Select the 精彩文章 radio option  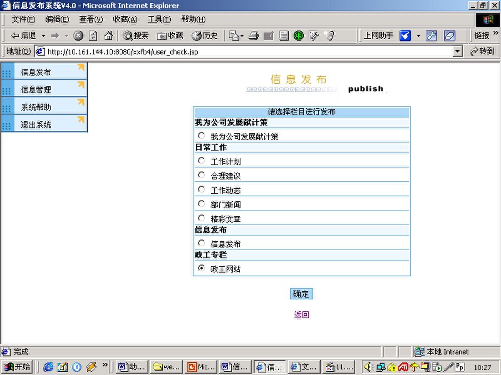coord(201,218)
